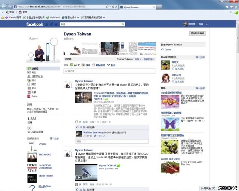The image size is (239, 191).
Task: Click the Dyson Taiwan profile picture
Action: pos(43,49)
